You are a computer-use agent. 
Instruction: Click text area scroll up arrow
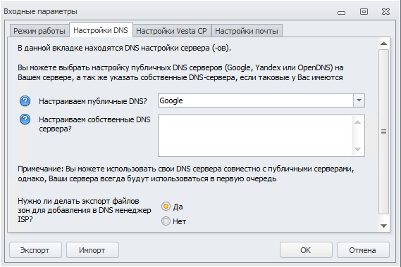tap(357, 122)
